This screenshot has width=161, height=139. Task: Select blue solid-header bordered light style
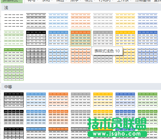pos(58,38)
